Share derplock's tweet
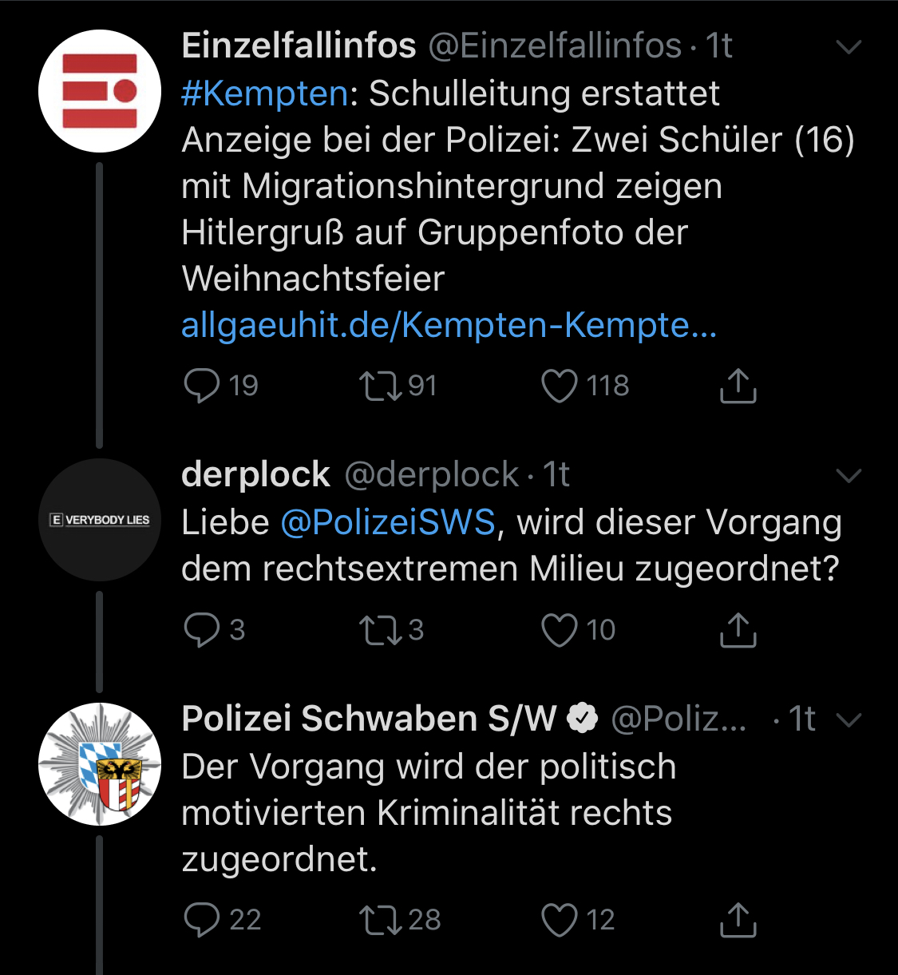The height and width of the screenshot is (975, 898). click(738, 630)
